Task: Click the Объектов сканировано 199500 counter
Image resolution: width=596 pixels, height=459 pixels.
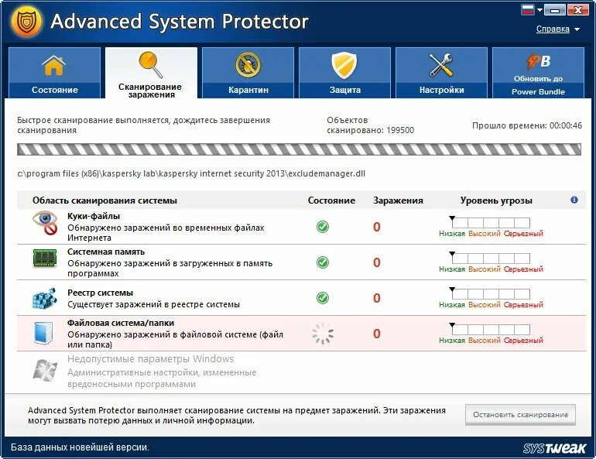Action: pyautogui.click(x=370, y=125)
